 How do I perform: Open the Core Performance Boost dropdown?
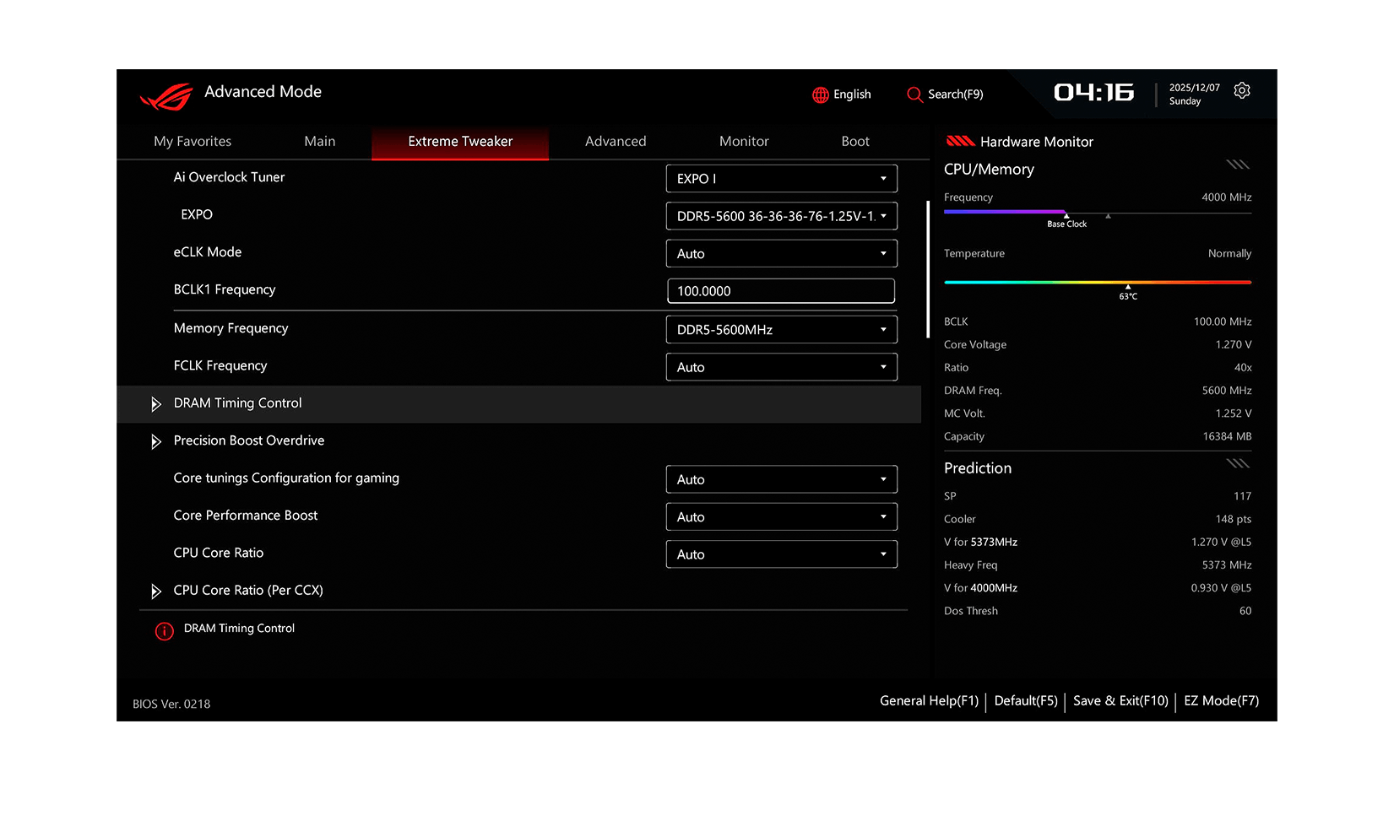tap(781, 517)
